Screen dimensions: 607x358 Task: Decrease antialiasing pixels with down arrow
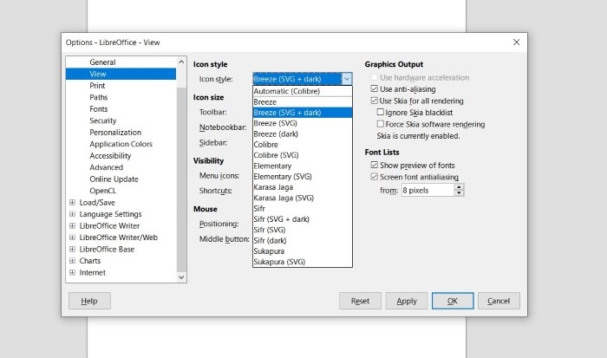click(x=459, y=192)
